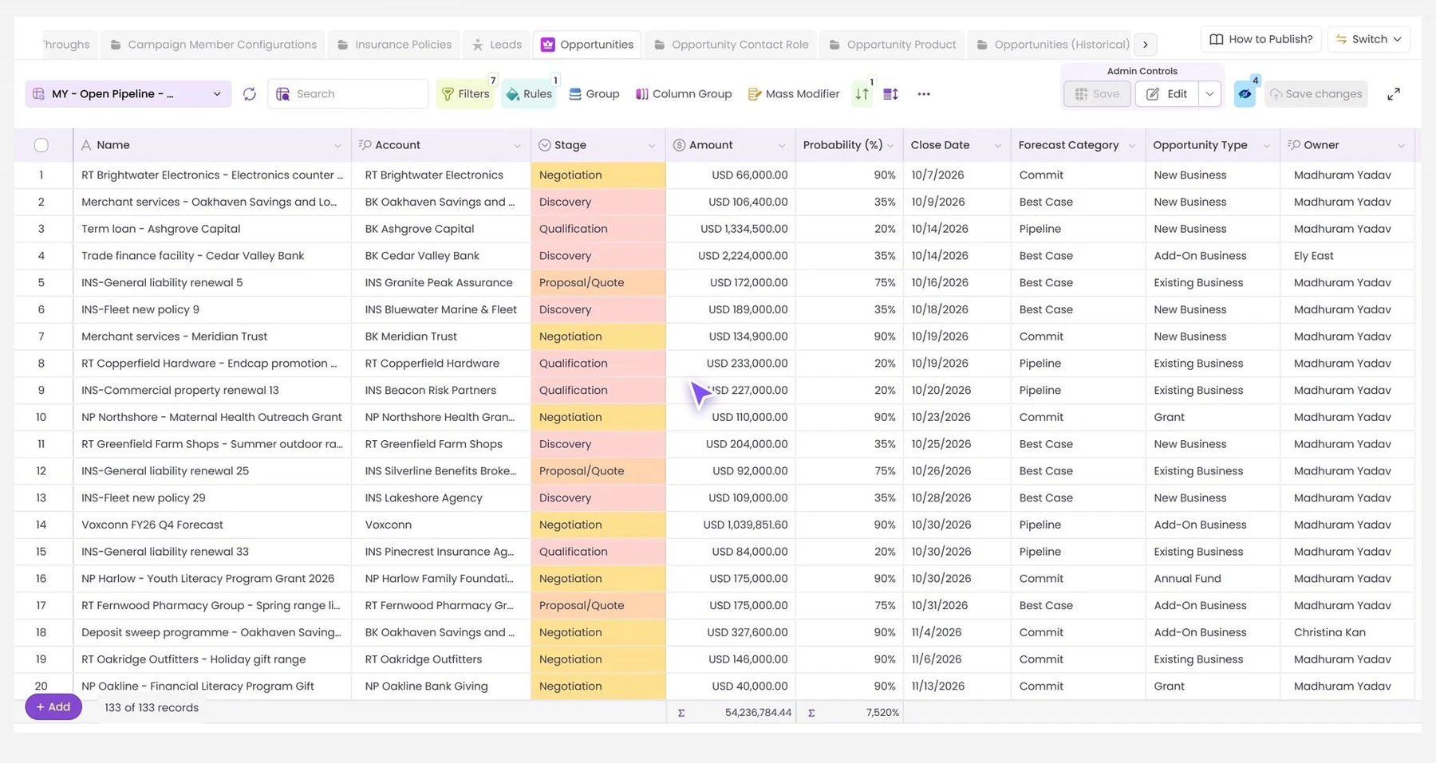Expand the Close Date column header chevron
The height and width of the screenshot is (763, 1436).
(997, 146)
